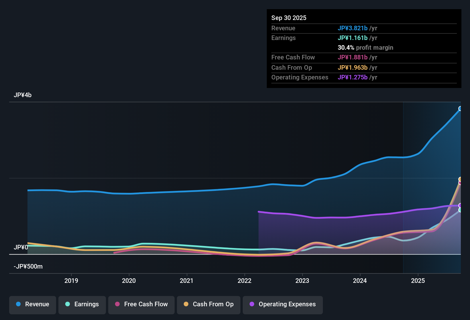Select the 2025 axis label
Screen dimensions: 470x320
pos(418,281)
